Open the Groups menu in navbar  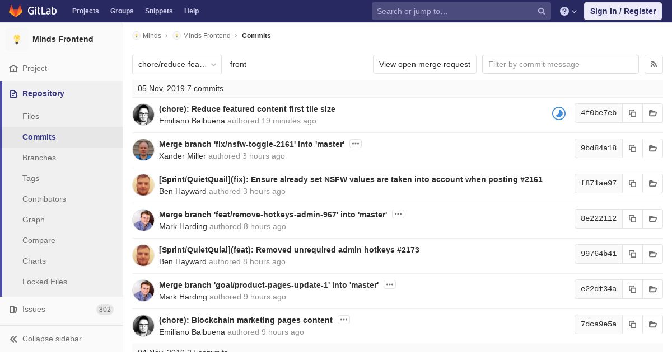pyautogui.click(x=122, y=11)
